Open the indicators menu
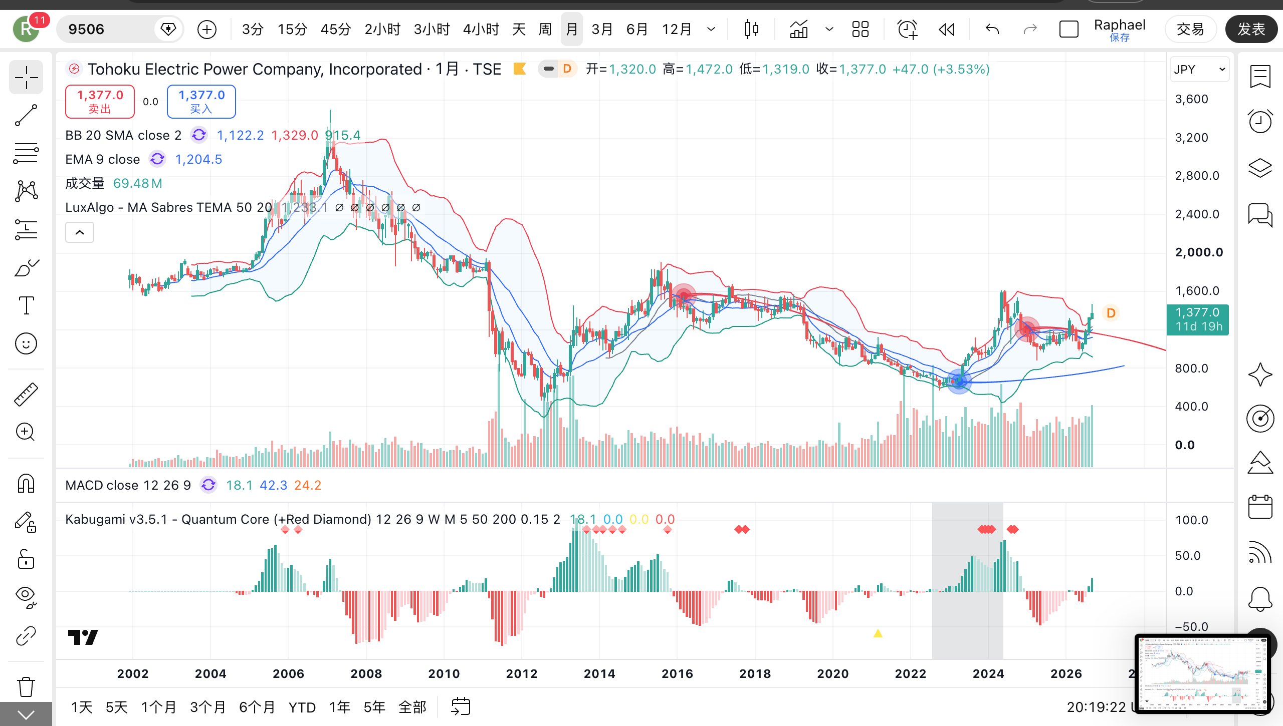This screenshot has width=1283, height=726. (x=799, y=30)
